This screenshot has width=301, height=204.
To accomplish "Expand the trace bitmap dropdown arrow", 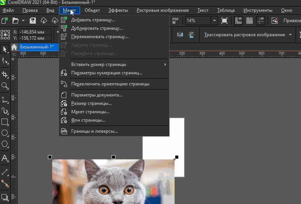I will [x=290, y=35].
